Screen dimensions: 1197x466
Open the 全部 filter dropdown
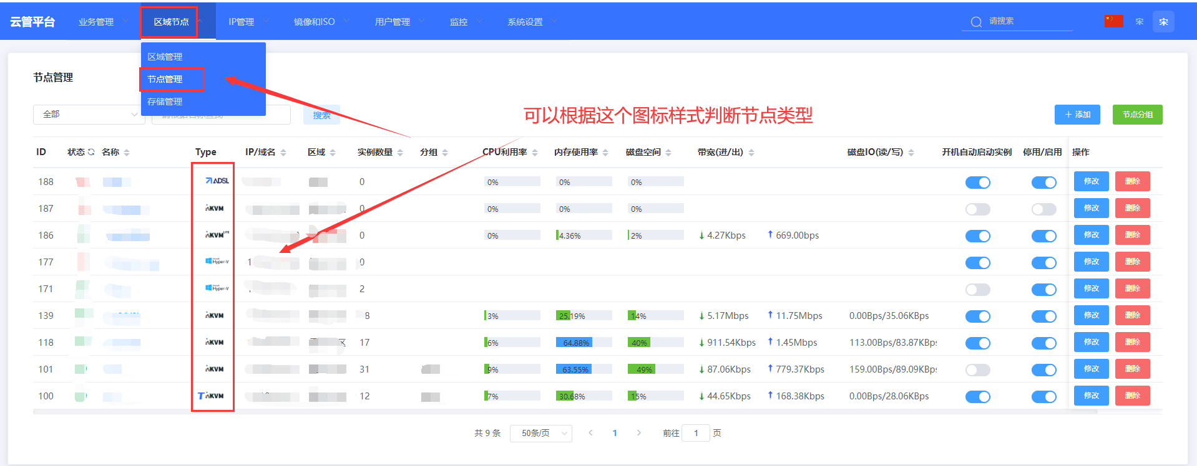point(89,115)
